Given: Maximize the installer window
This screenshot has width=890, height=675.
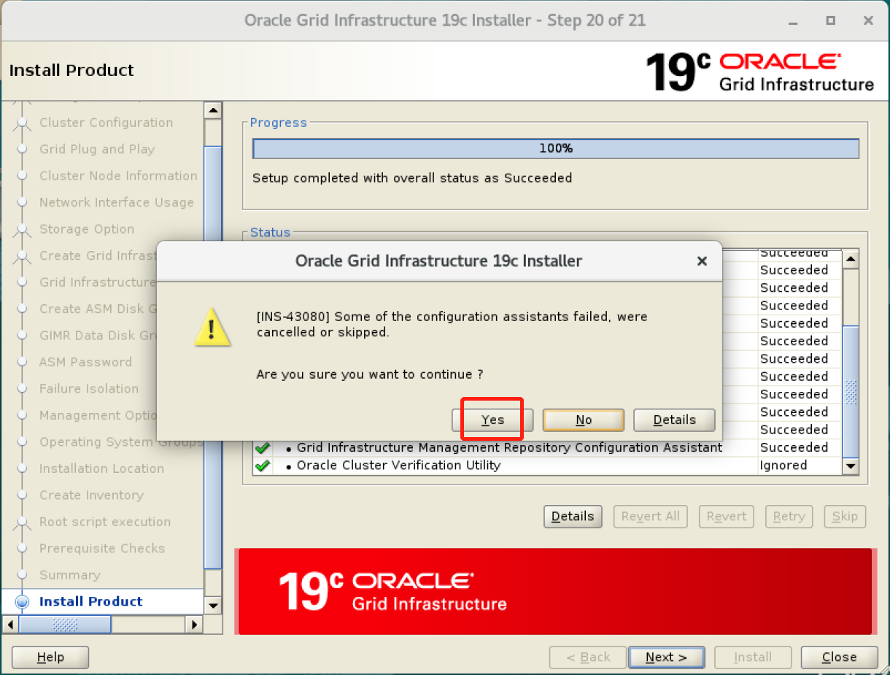Looking at the screenshot, I should (x=831, y=20).
